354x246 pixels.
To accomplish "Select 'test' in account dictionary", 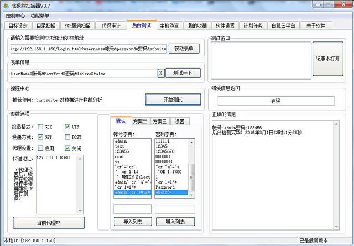I will (132, 146).
